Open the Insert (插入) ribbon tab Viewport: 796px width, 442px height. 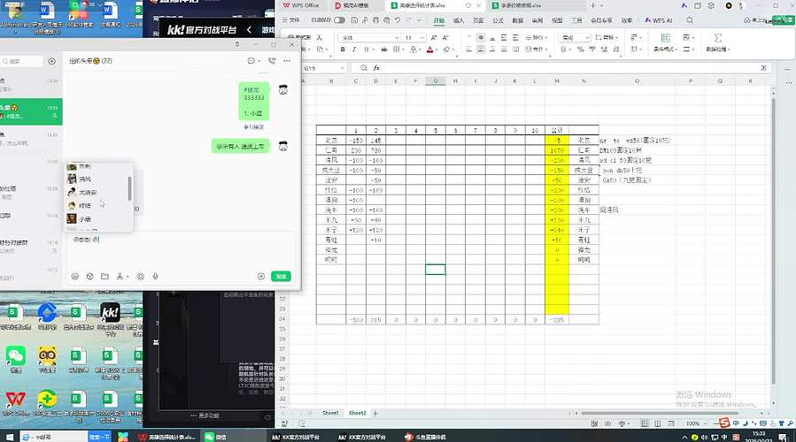click(459, 20)
